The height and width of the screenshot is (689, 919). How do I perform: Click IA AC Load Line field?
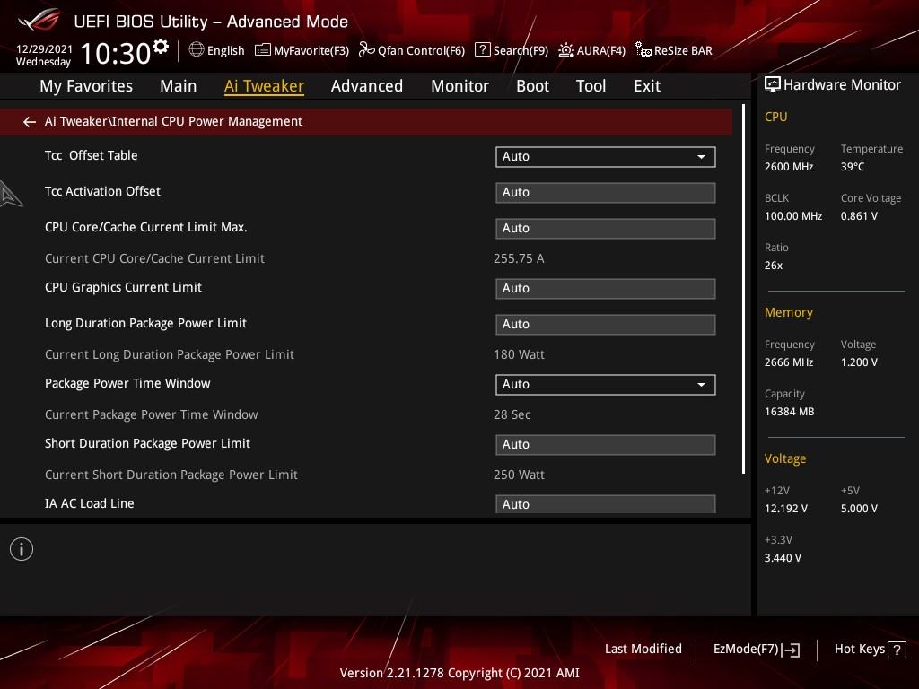pyautogui.click(x=606, y=504)
